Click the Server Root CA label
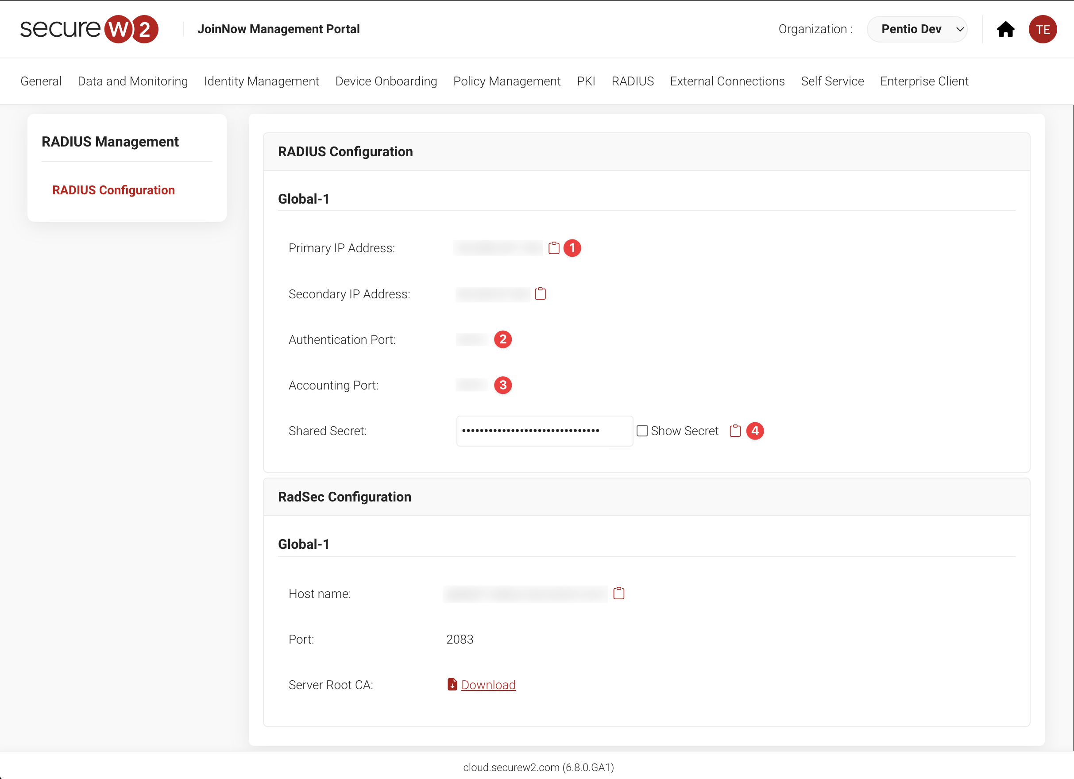Screen dimensions: 1074x779 point(331,684)
